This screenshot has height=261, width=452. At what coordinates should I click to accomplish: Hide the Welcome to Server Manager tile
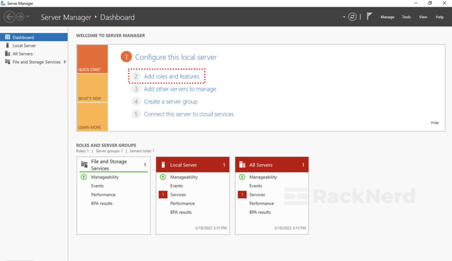(435, 123)
